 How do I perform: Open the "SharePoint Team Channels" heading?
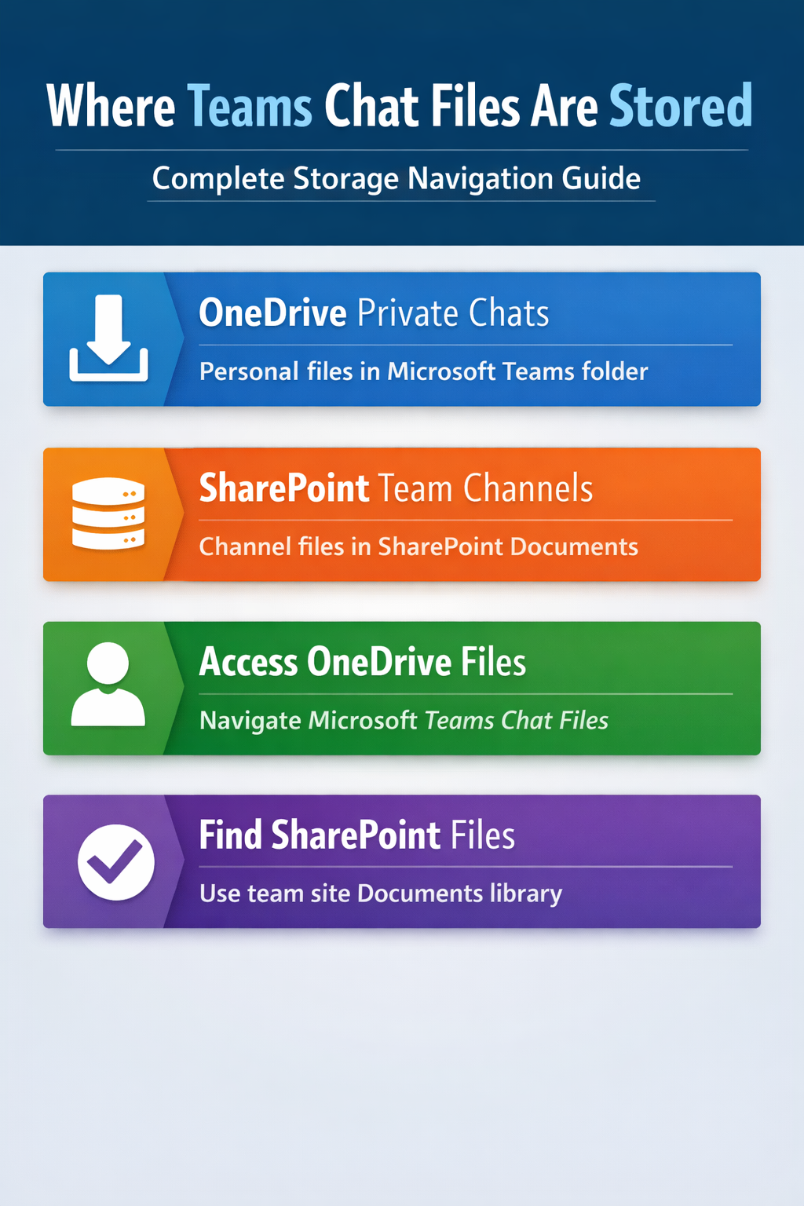[x=396, y=488]
